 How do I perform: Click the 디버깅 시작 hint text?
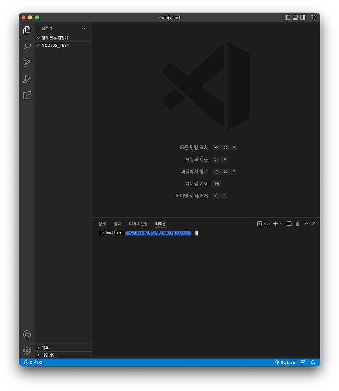[197, 184]
